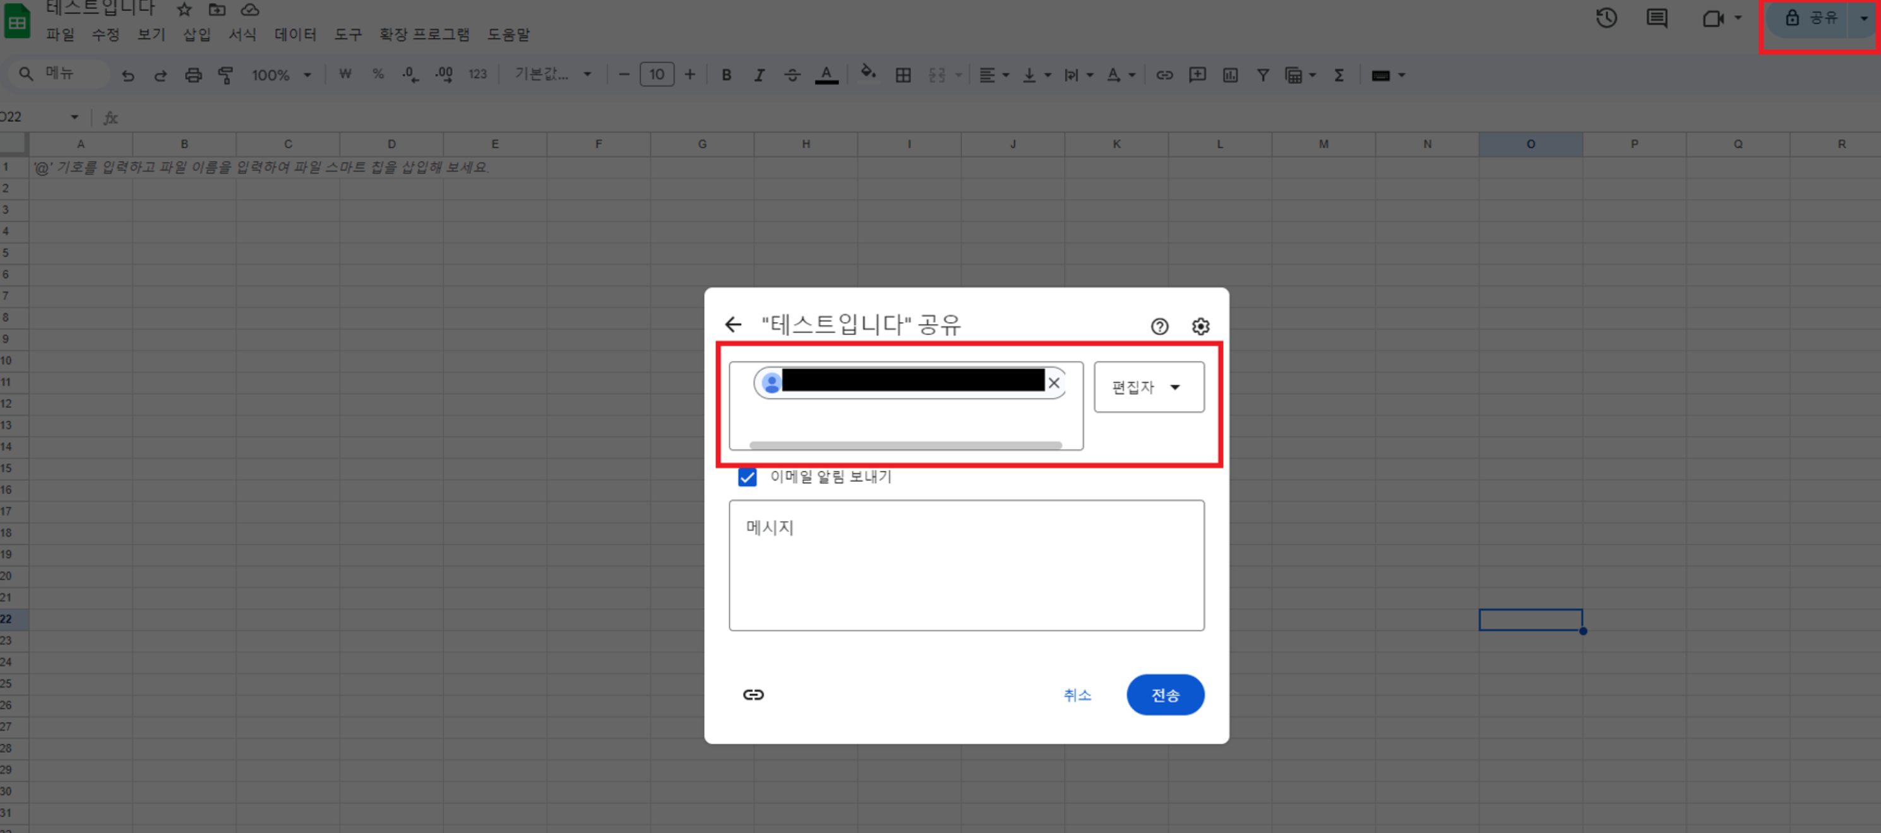The image size is (1881, 833).
Task: Open the zoom 100% dropdown
Action: pyautogui.click(x=281, y=75)
